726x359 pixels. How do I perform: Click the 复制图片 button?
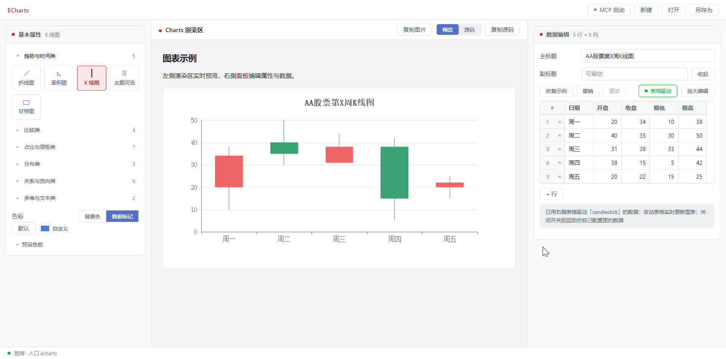pyautogui.click(x=414, y=30)
